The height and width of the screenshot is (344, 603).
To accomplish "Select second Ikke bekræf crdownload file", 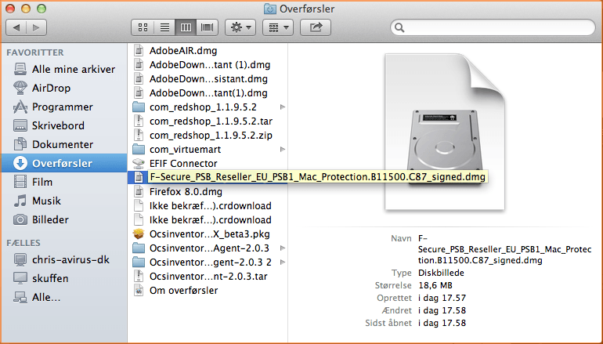I will [208, 219].
